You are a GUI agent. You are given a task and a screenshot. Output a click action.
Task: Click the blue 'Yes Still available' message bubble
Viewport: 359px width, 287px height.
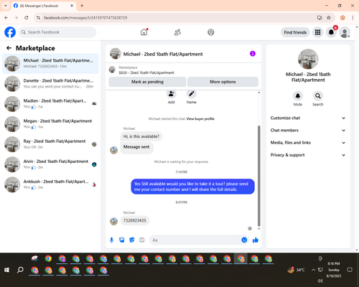(192, 187)
